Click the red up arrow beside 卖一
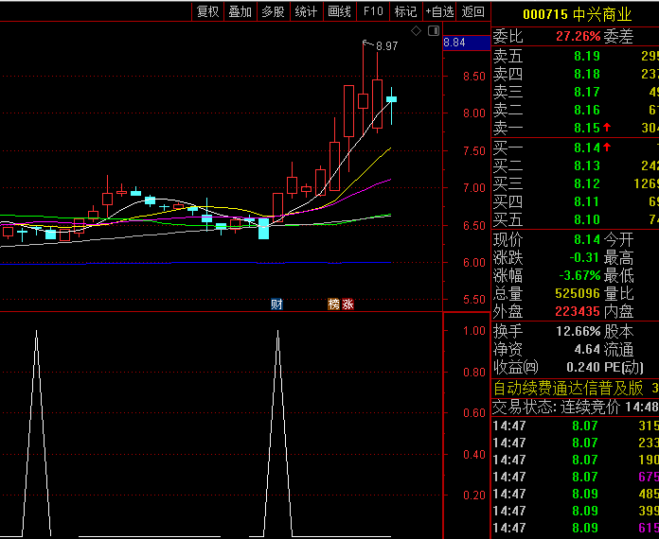Viewport: 659px width, 539px height. [x=606, y=128]
